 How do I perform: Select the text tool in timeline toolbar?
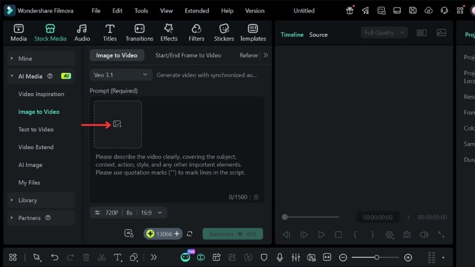tap(118, 258)
